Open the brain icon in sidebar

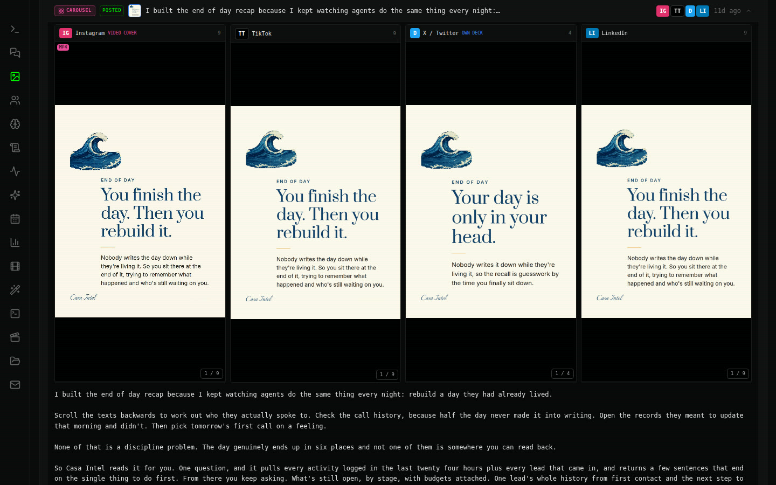[15, 124]
